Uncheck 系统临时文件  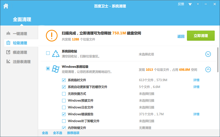(x=64, y=80)
